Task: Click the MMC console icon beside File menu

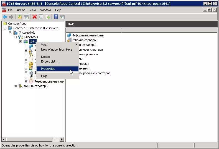Action: [4, 10]
